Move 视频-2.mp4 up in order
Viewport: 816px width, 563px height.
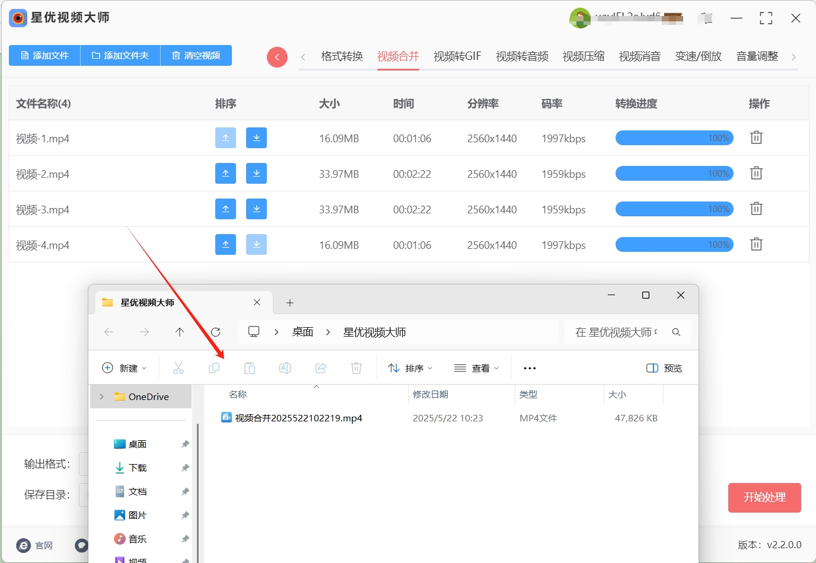(225, 174)
